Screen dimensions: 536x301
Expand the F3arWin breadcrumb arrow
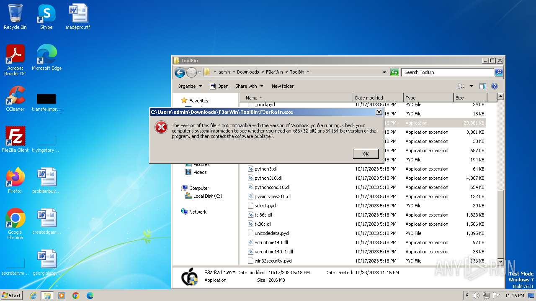pos(286,72)
